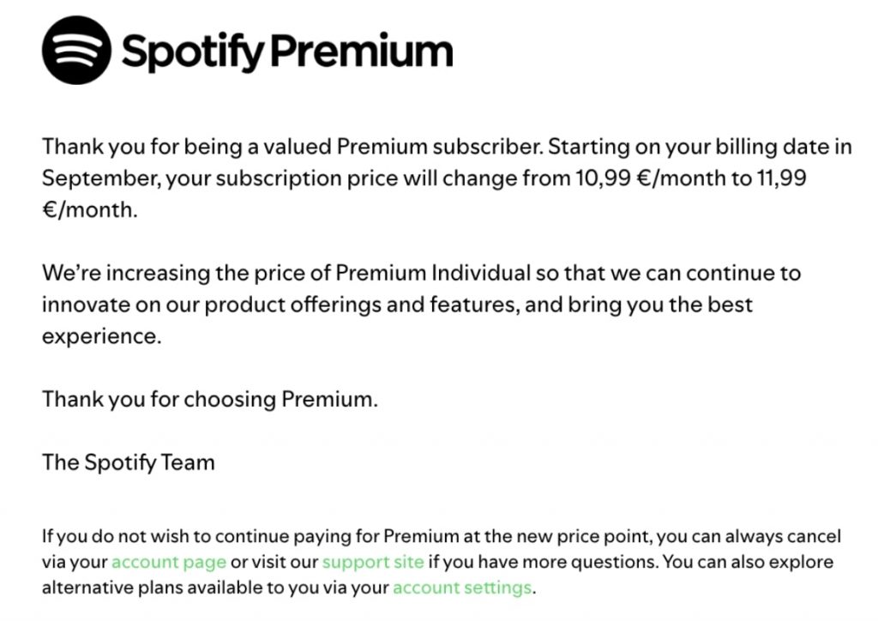Click the product offerings and features phrase
The width and height of the screenshot is (878, 621).
(362, 304)
